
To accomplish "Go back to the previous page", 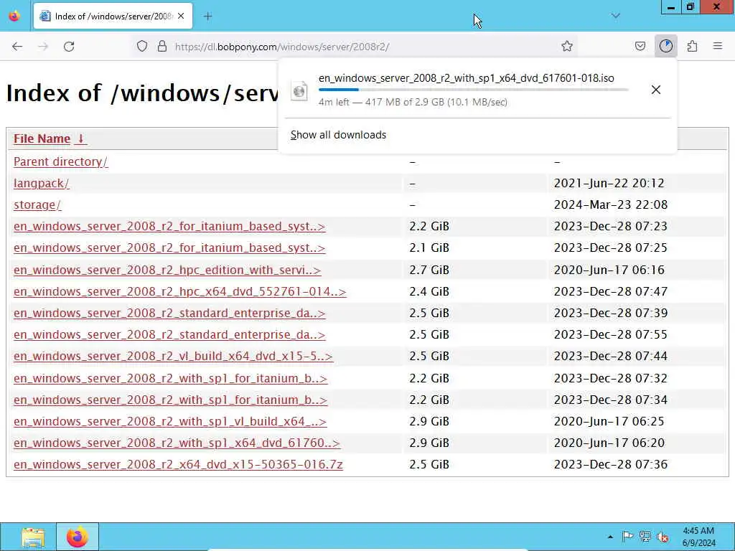I will click(x=17, y=47).
